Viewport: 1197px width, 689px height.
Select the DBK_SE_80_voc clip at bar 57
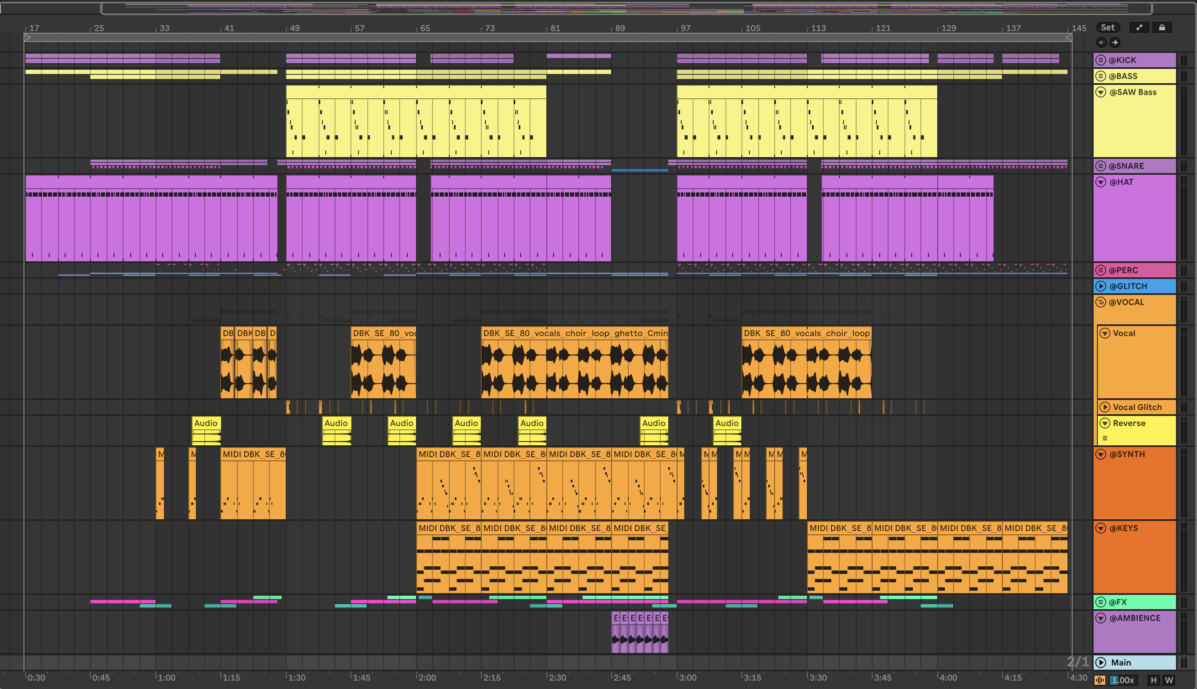tap(383, 362)
